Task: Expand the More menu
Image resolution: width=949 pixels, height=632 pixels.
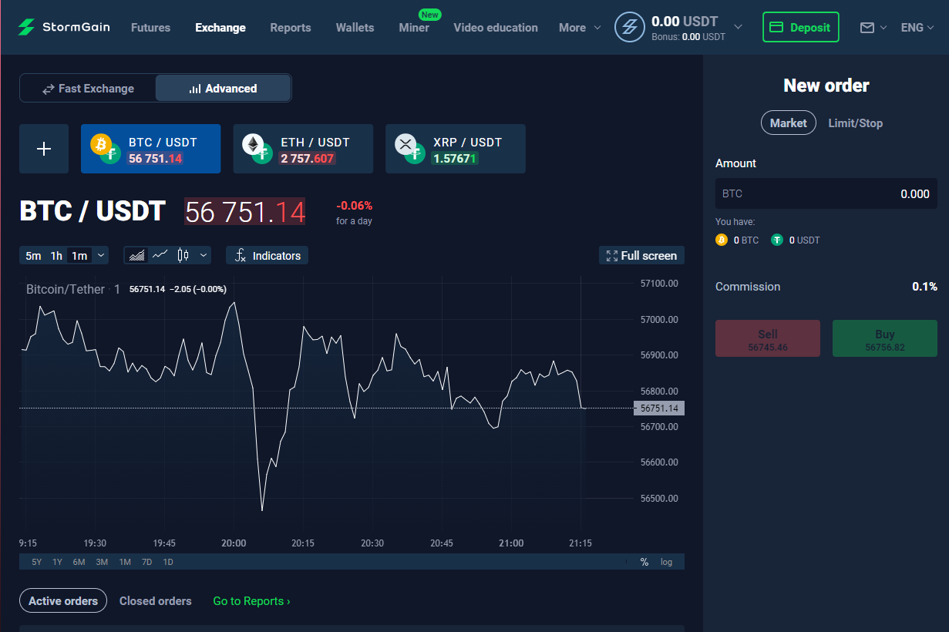Action: coord(580,28)
